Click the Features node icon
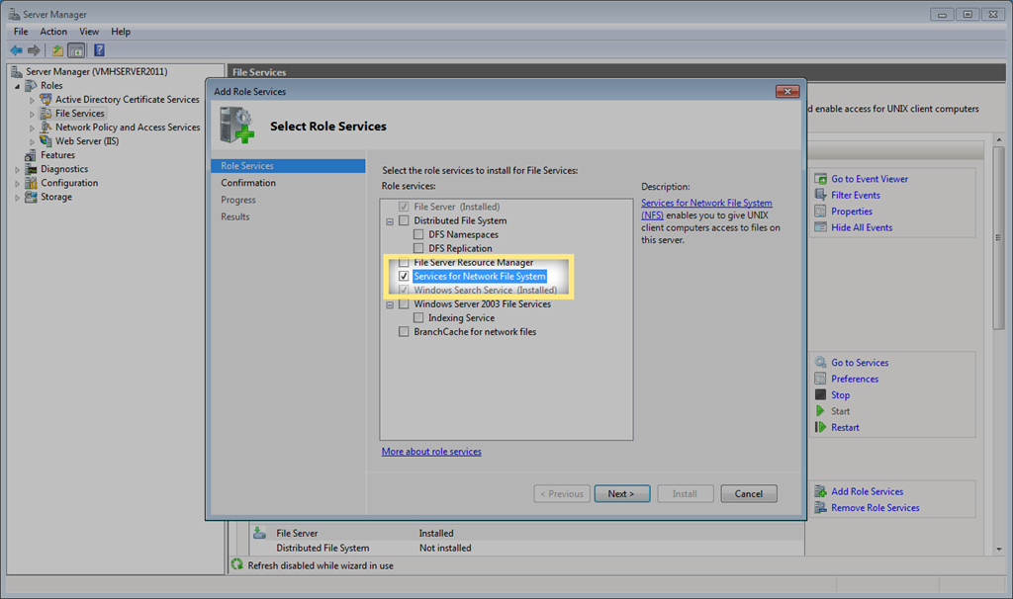 click(31, 155)
